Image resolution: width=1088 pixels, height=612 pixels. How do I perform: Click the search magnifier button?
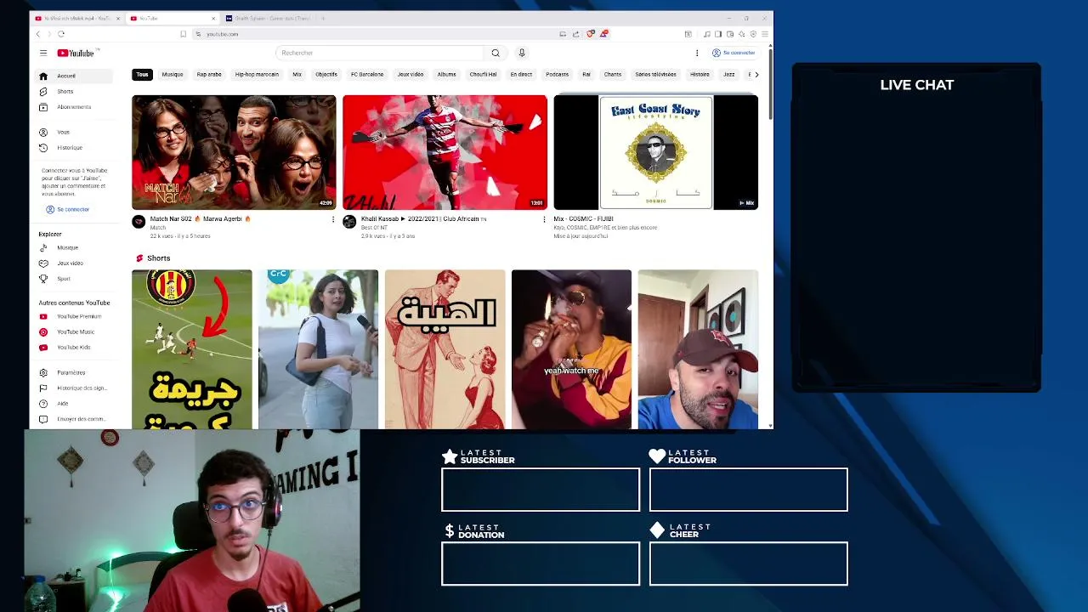(x=496, y=53)
